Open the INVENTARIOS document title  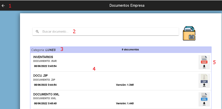43,57
